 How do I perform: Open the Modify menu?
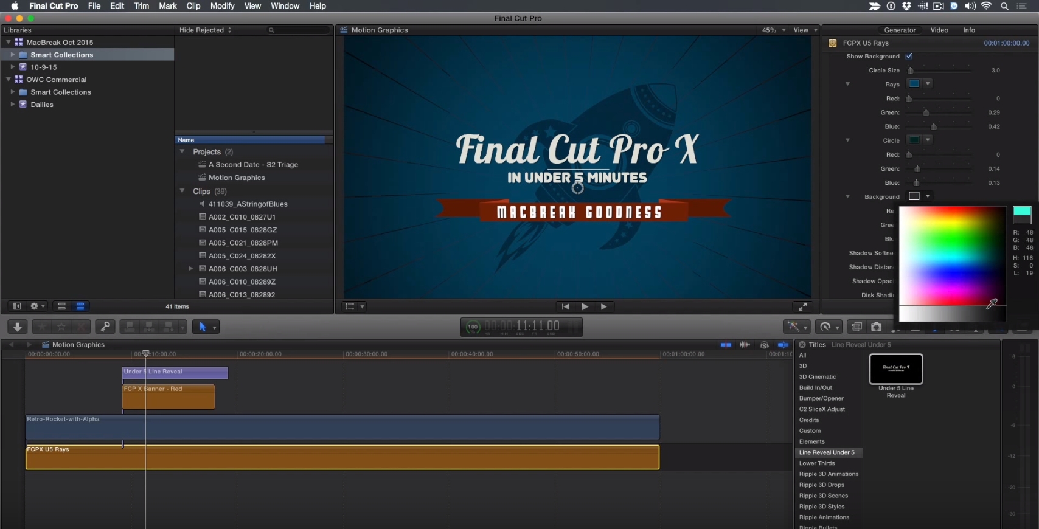[222, 6]
